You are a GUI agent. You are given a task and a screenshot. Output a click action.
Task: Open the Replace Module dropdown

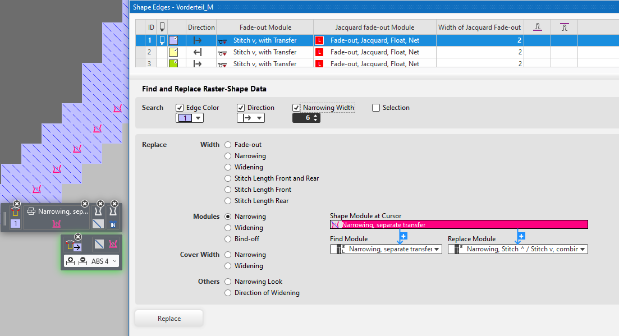(x=517, y=249)
